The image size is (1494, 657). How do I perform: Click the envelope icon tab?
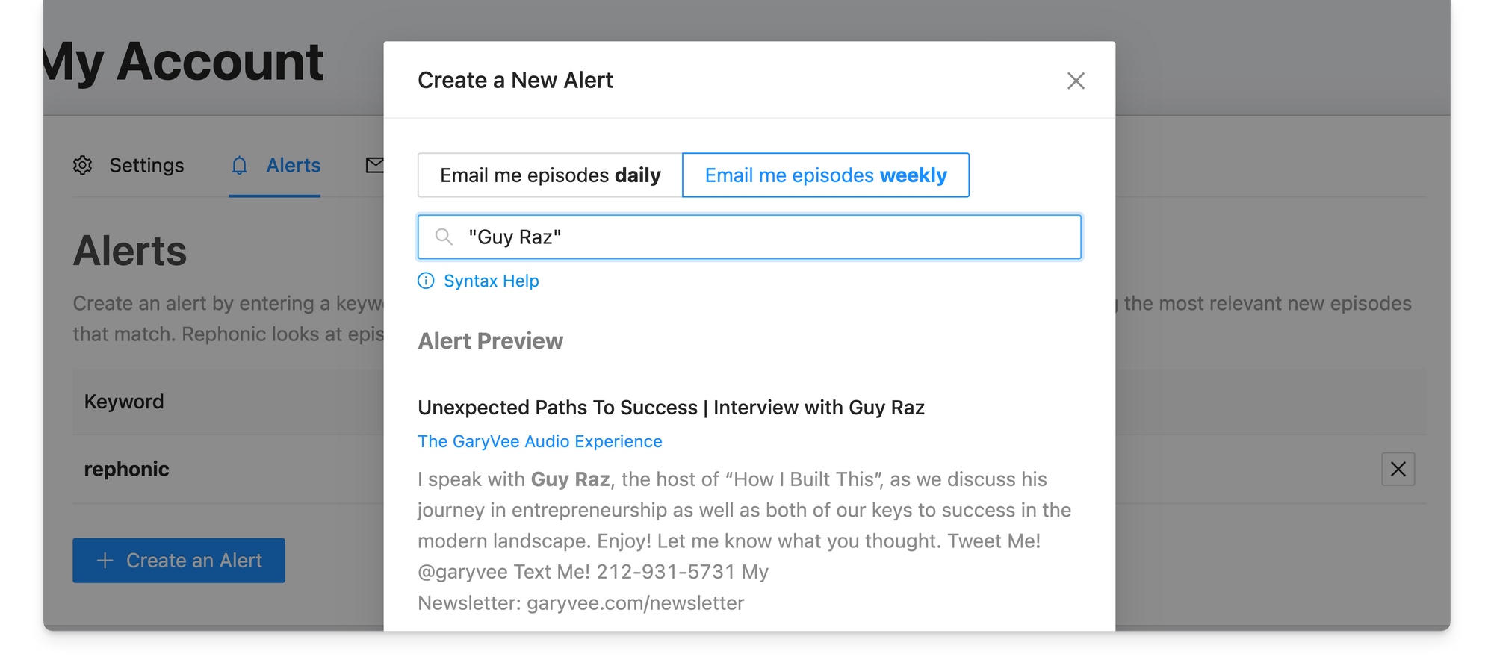coord(374,165)
